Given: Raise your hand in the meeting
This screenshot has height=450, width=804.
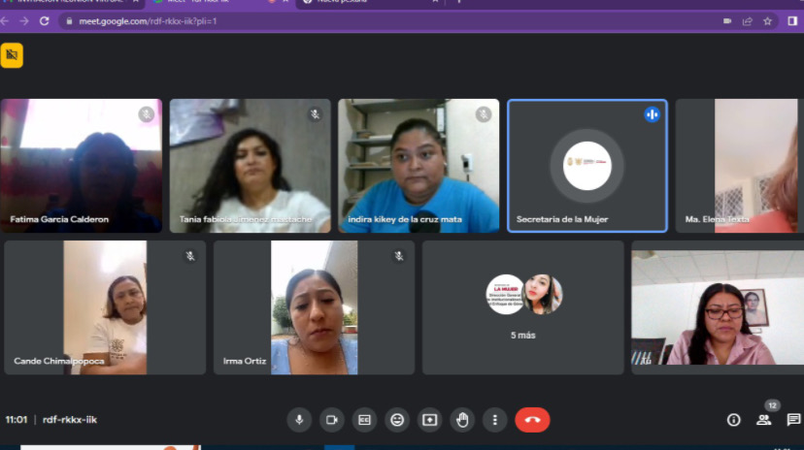Looking at the screenshot, I should (463, 420).
